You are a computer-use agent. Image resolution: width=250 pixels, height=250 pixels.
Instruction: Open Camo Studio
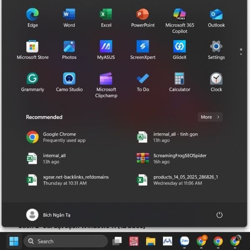pyautogui.click(x=69, y=82)
